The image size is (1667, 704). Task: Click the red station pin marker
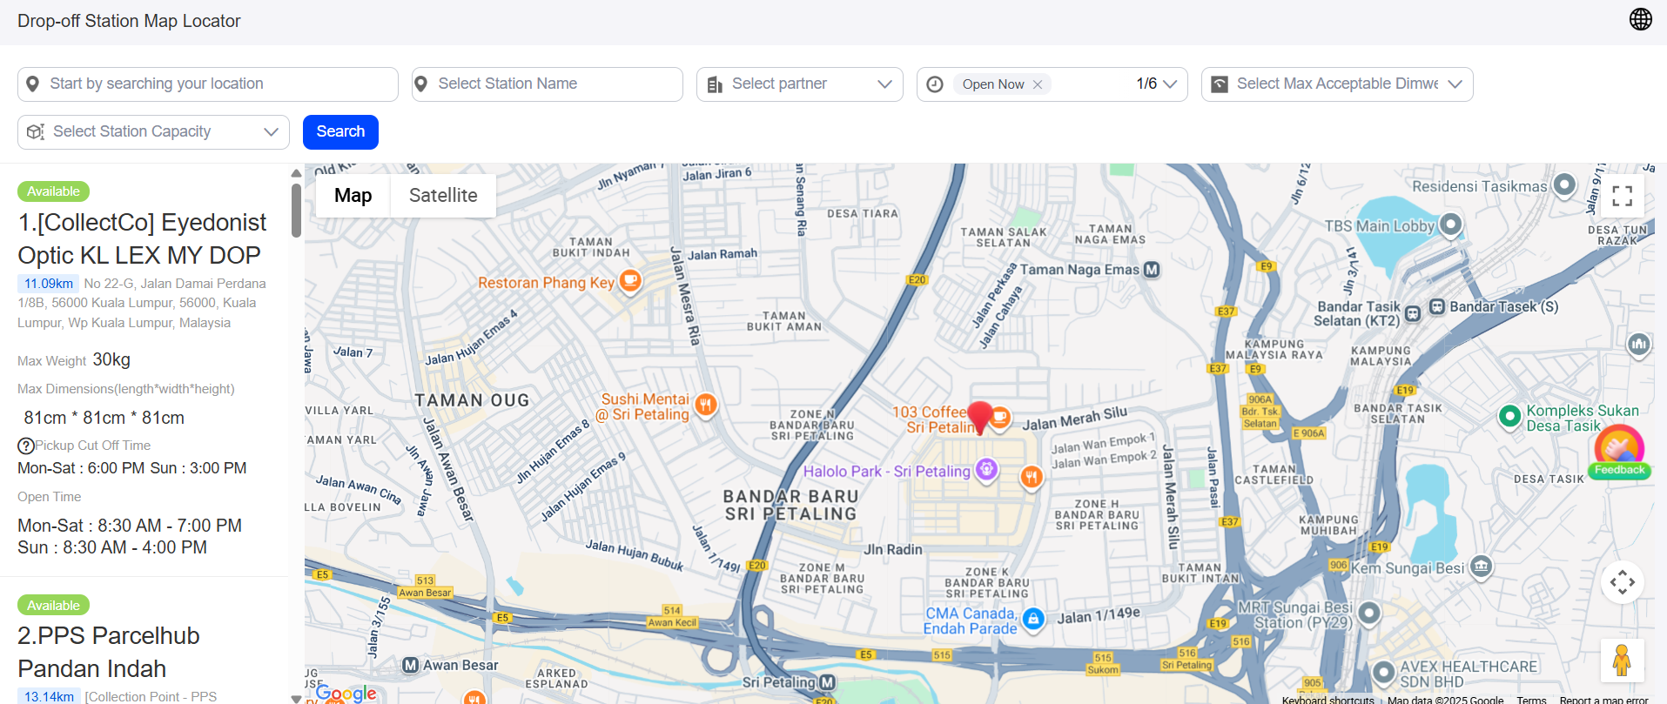(980, 418)
